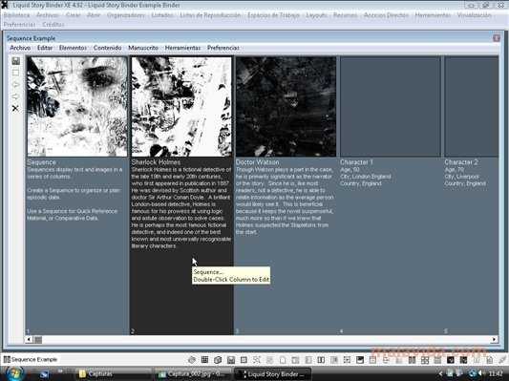
Task: Click the 'Character 1' column title
Action: (356, 162)
